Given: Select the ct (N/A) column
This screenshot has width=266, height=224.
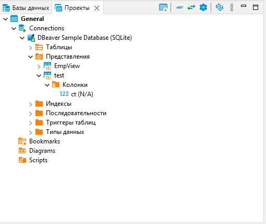Looking at the screenshot, I should tap(82, 94).
